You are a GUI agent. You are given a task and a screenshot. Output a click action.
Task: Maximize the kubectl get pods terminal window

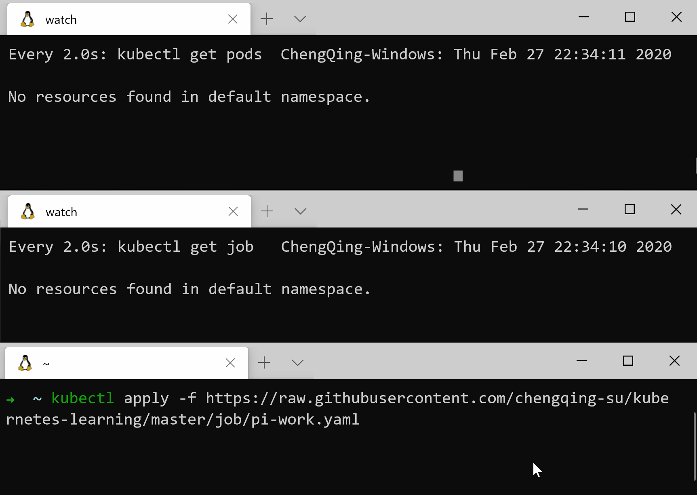coord(630,17)
